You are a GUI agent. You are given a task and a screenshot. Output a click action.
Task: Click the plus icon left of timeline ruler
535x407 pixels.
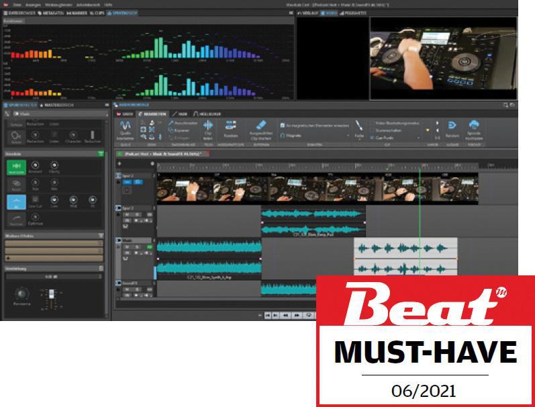coord(119,164)
